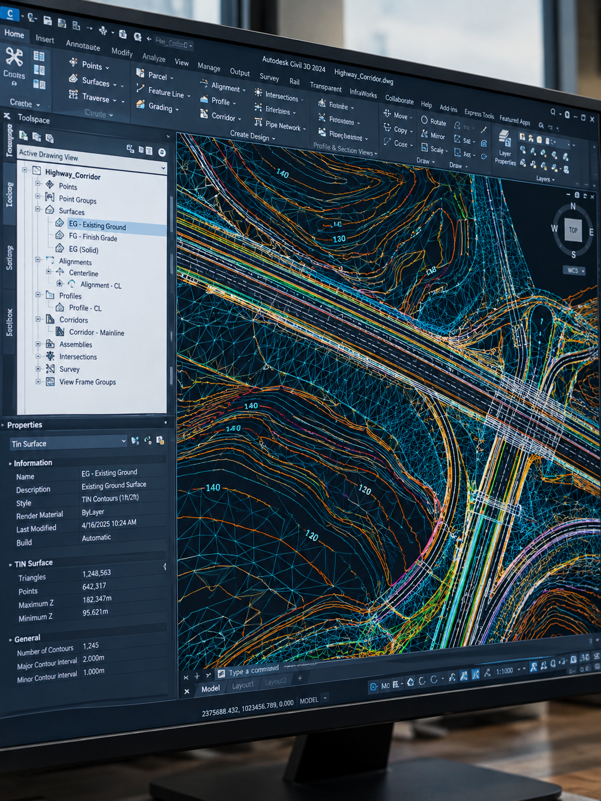Click the Alignment tool icon
Image resolution: width=601 pixels, height=801 pixels.
coord(204,84)
